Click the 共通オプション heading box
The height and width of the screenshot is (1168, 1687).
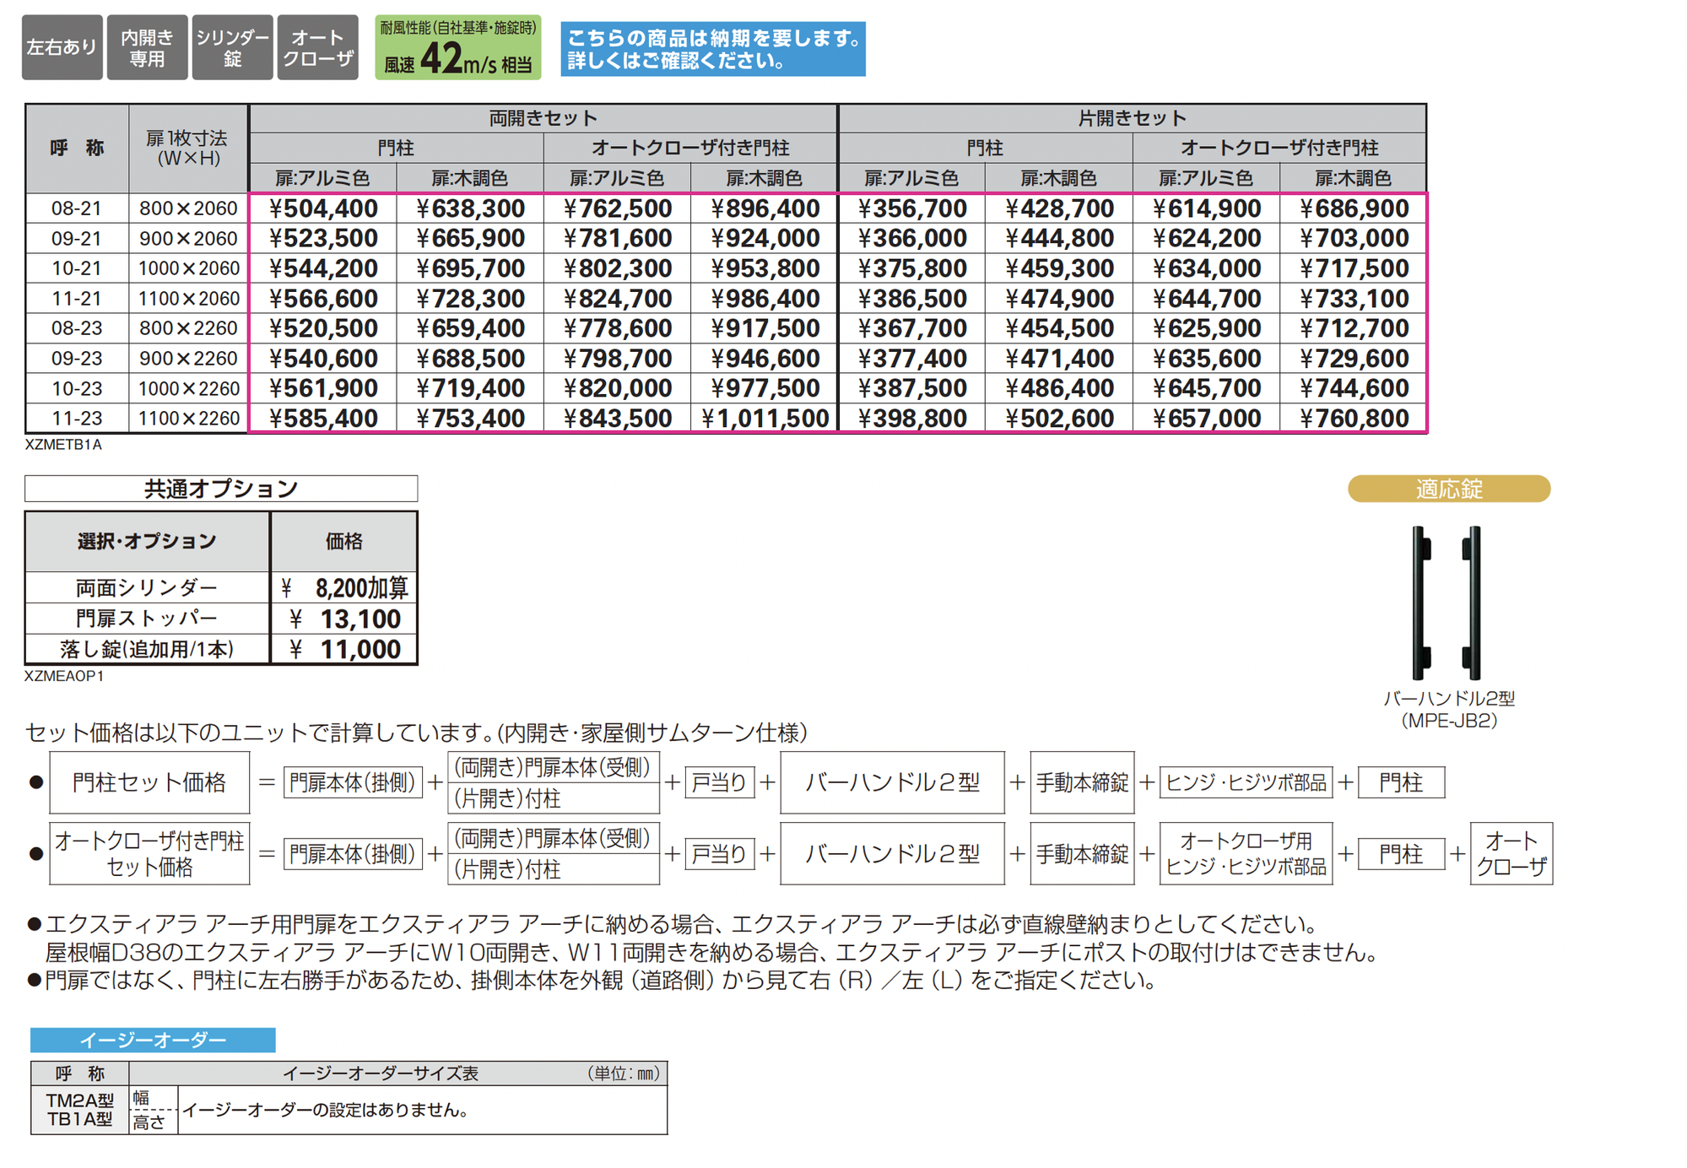pos(221,489)
